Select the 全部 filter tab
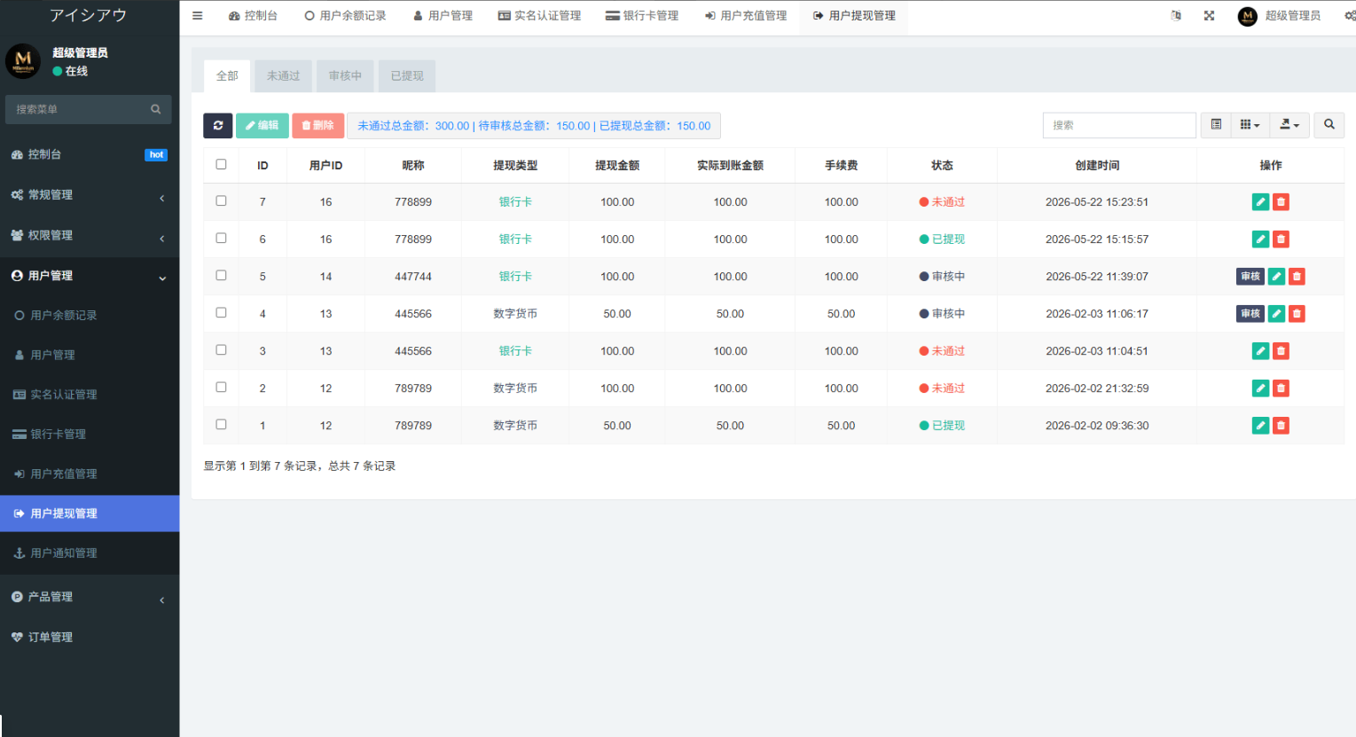1356x737 pixels. pos(227,76)
